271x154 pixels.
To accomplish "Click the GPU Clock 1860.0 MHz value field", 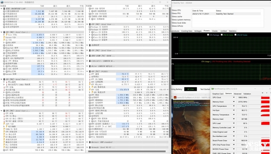I will click(x=242, y=97).
